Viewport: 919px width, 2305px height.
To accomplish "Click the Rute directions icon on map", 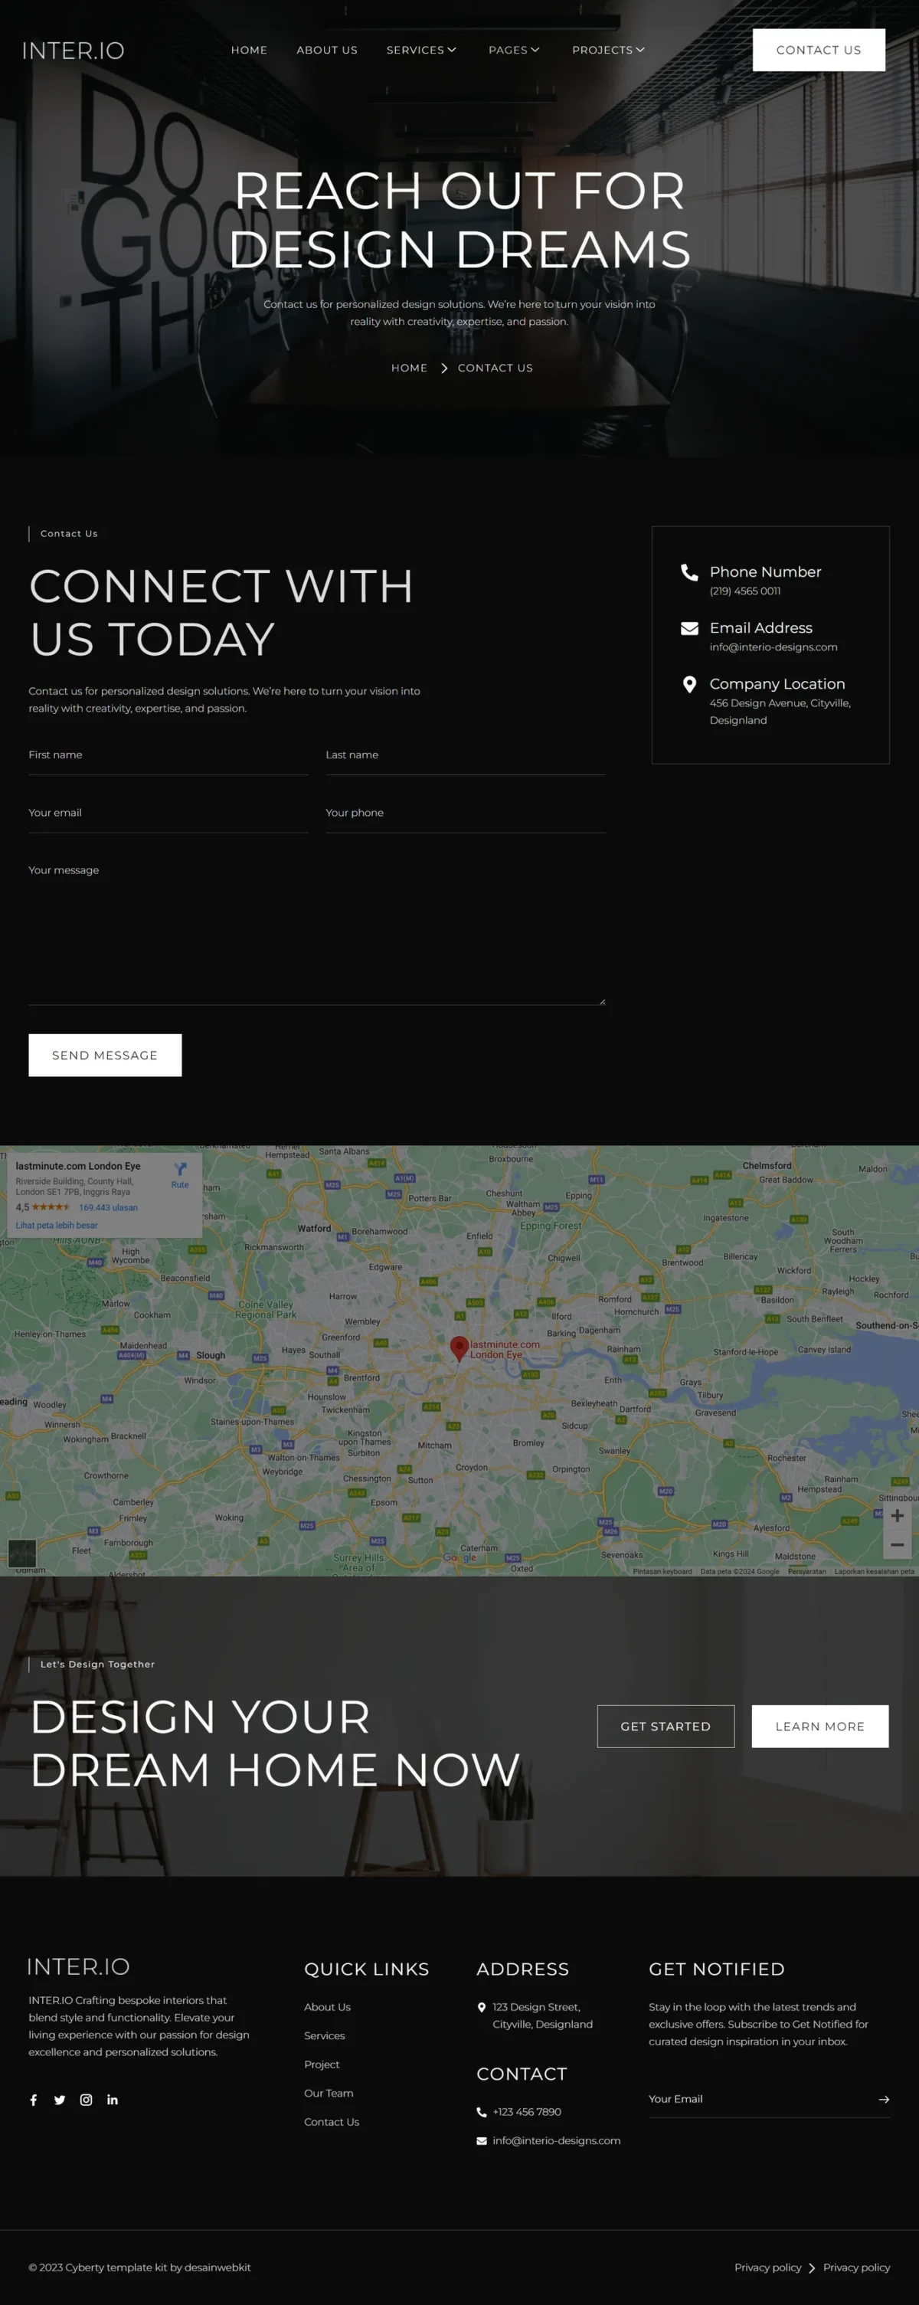I will [180, 1174].
